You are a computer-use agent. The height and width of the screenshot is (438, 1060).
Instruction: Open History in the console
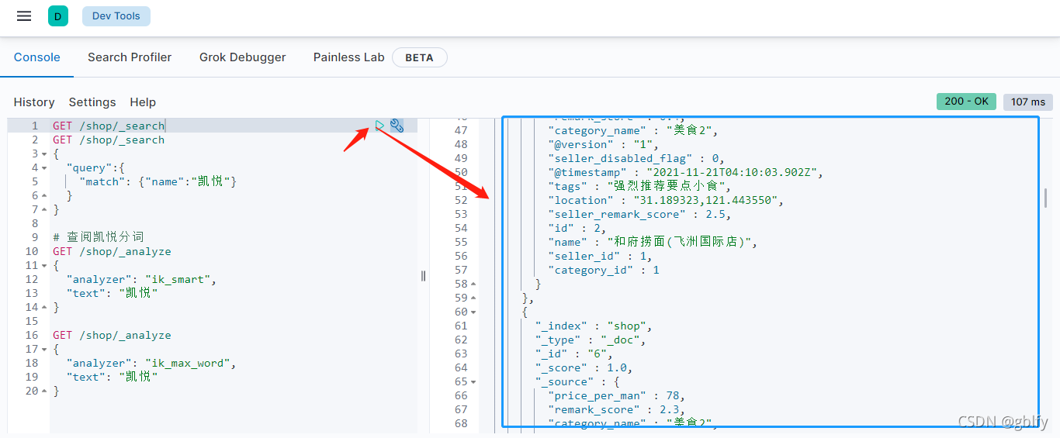(x=34, y=102)
